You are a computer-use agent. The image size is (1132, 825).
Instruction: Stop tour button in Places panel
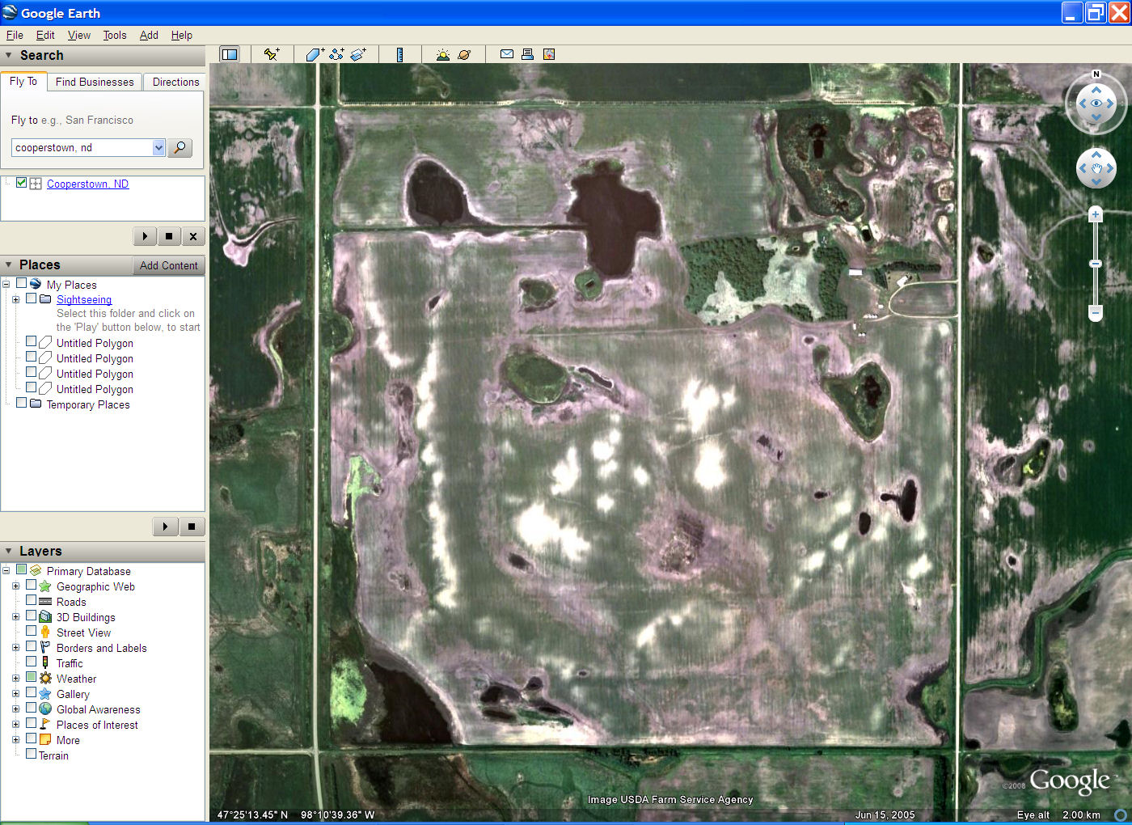click(192, 527)
